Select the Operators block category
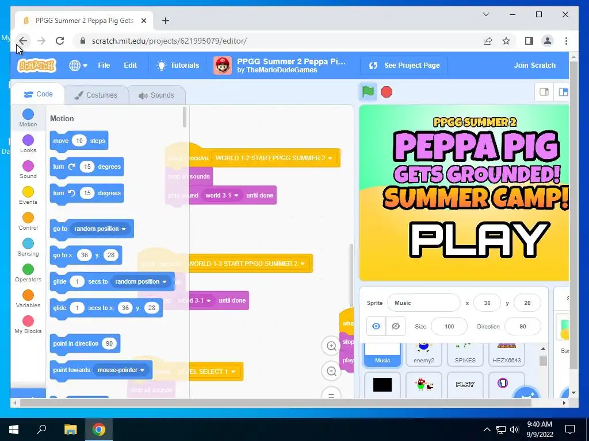589x441 pixels. click(x=28, y=273)
